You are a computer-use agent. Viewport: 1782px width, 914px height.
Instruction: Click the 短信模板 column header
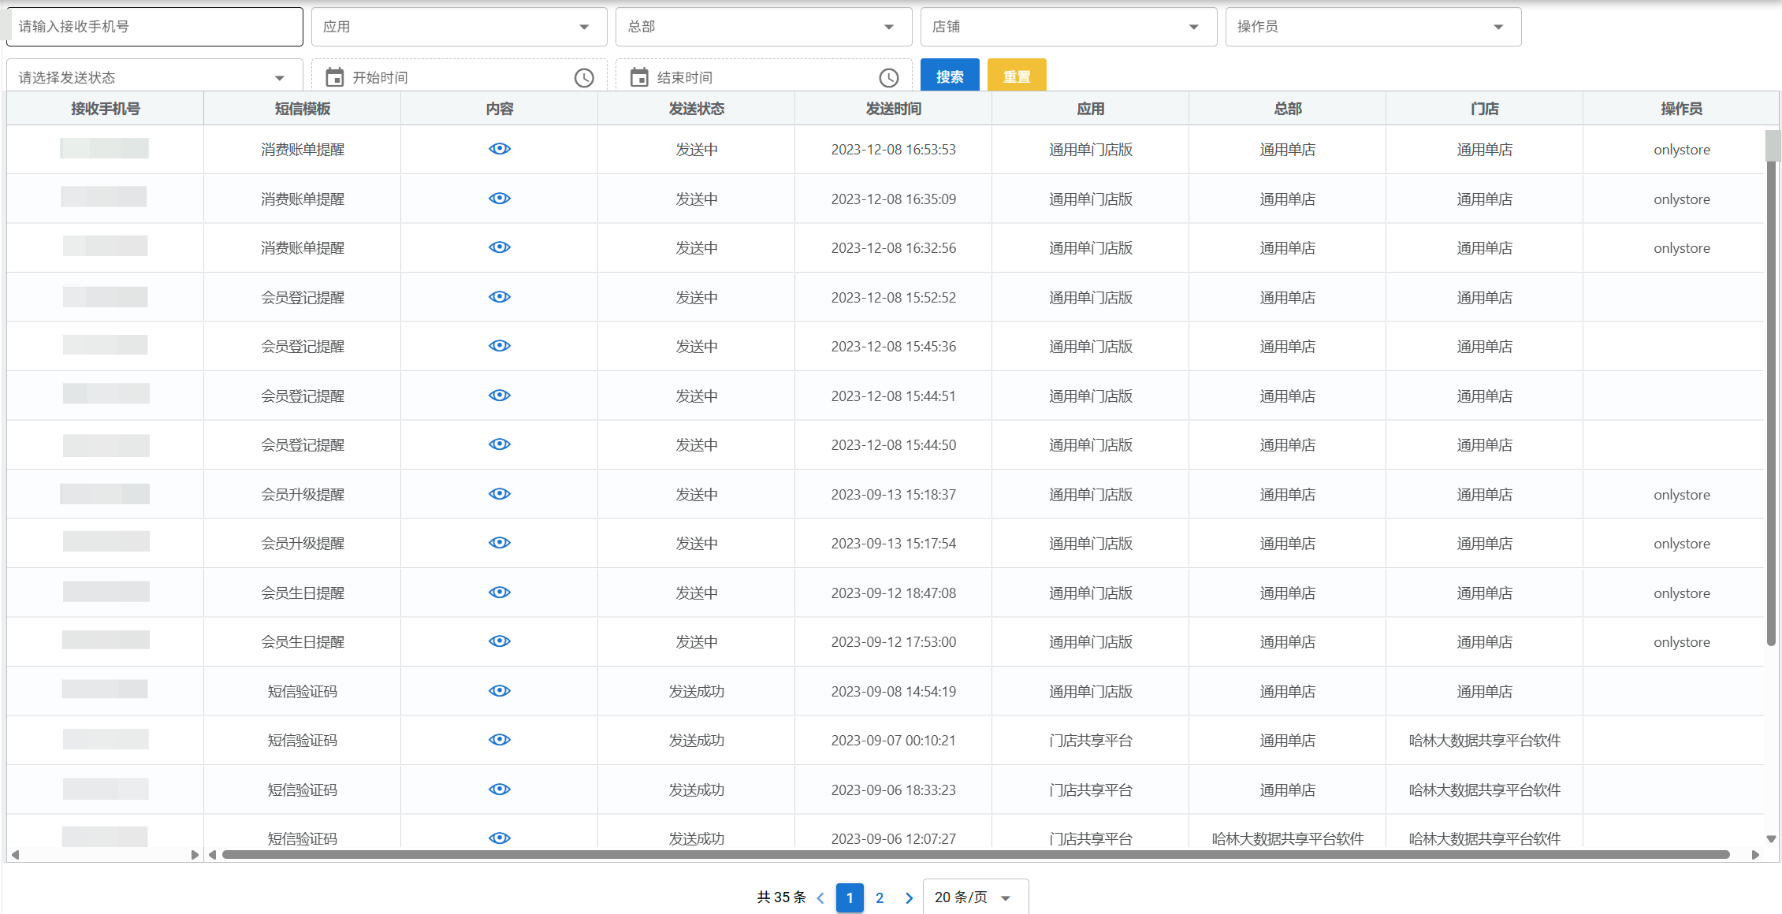pos(303,109)
